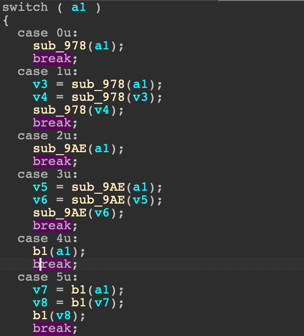Click the b1 call in 'b1(a1);' line

pyautogui.click(x=40, y=252)
